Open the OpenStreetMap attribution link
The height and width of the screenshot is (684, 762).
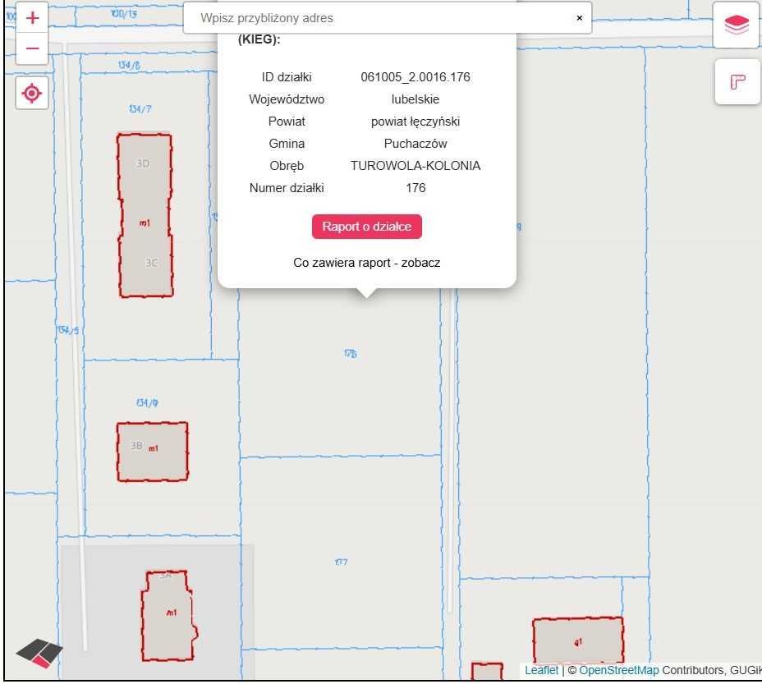coord(618,670)
